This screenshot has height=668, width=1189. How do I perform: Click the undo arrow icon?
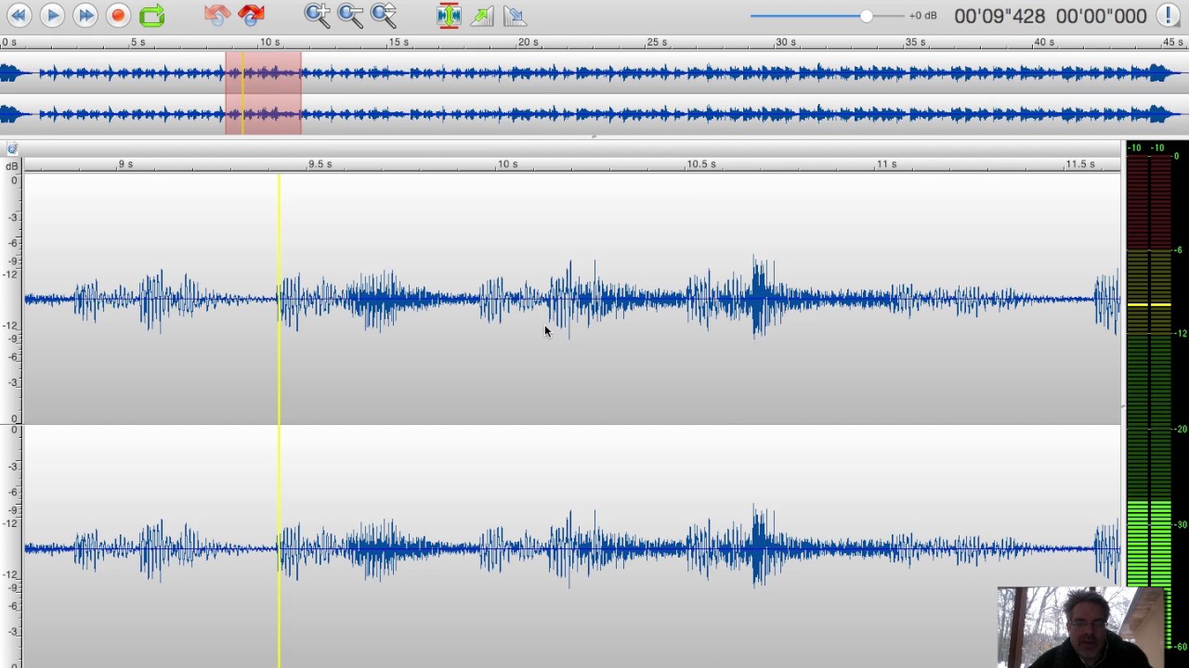point(217,15)
